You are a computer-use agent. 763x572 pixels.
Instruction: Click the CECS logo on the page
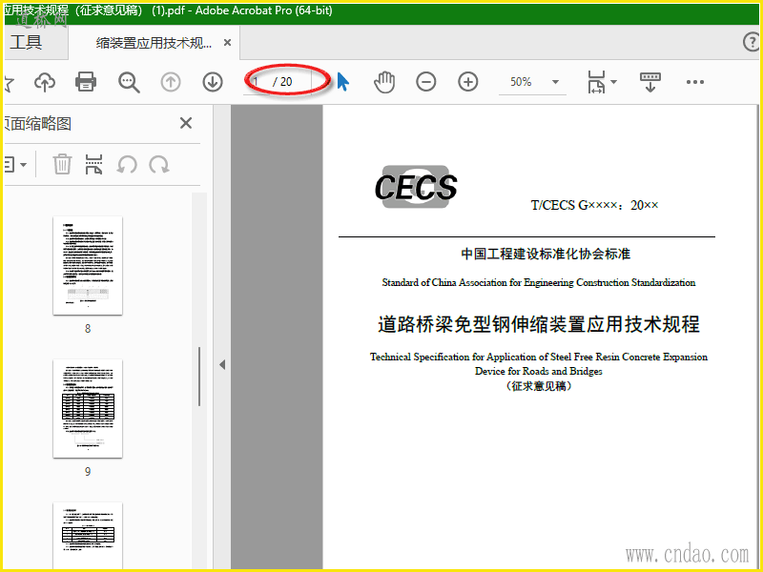pos(416,187)
